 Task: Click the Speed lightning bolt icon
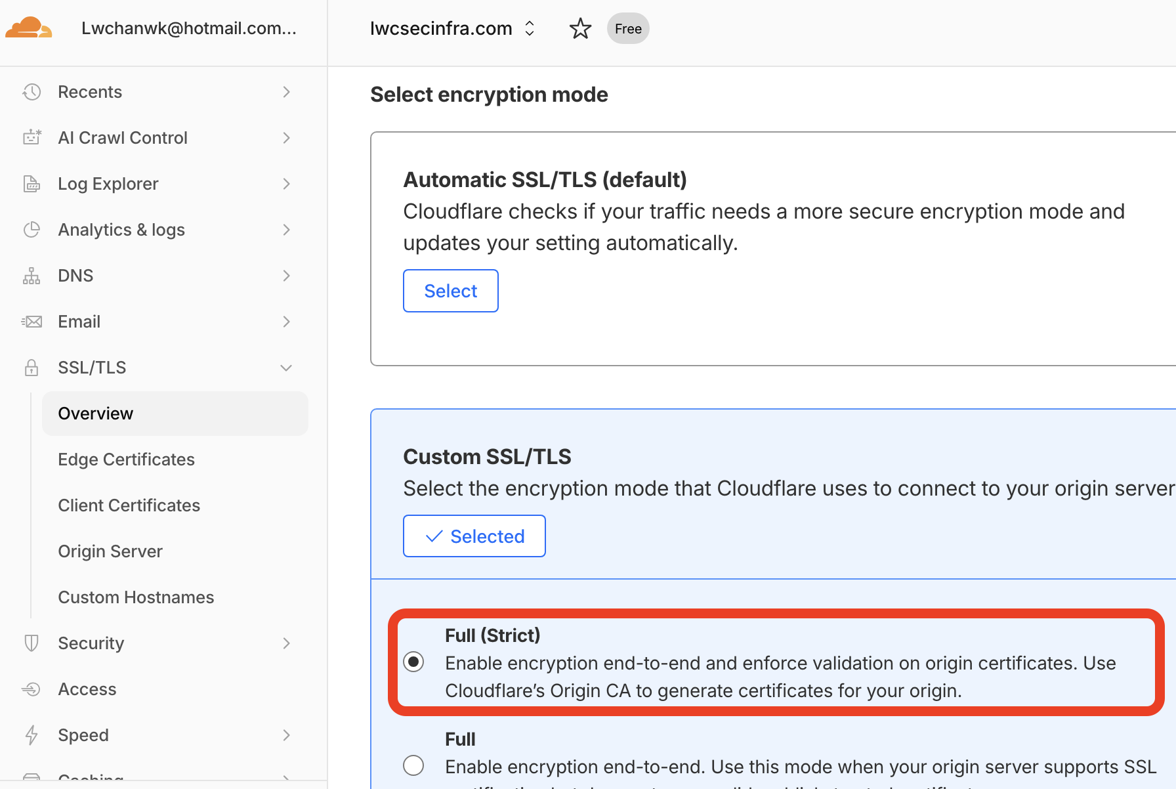pos(31,735)
